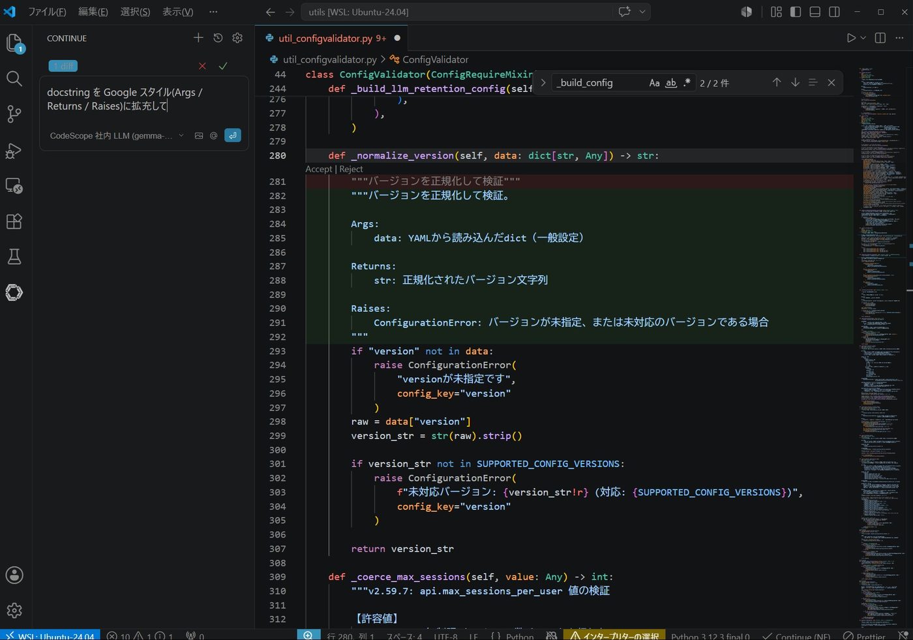
Task: Focus the Continue prompt text box
Action: point(143,100)
